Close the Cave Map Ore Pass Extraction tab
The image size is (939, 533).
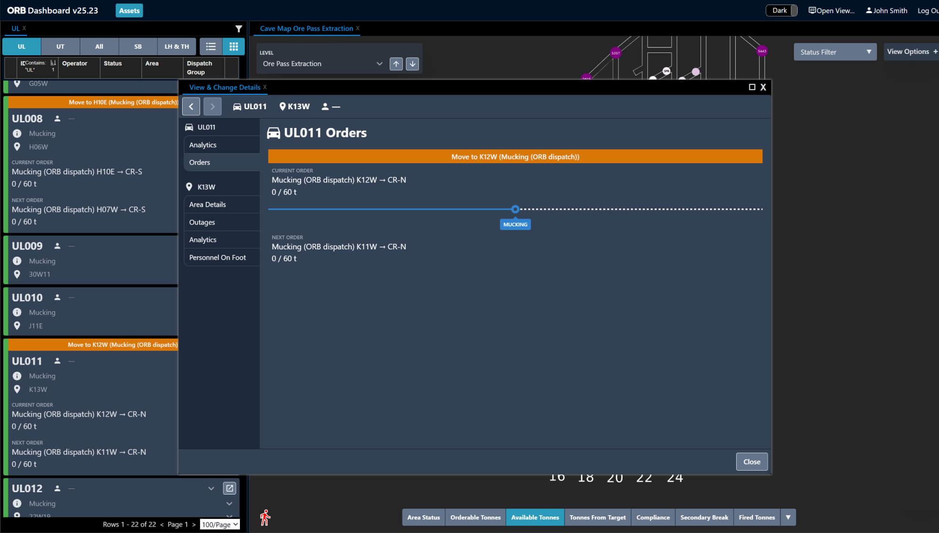[358, 28]
